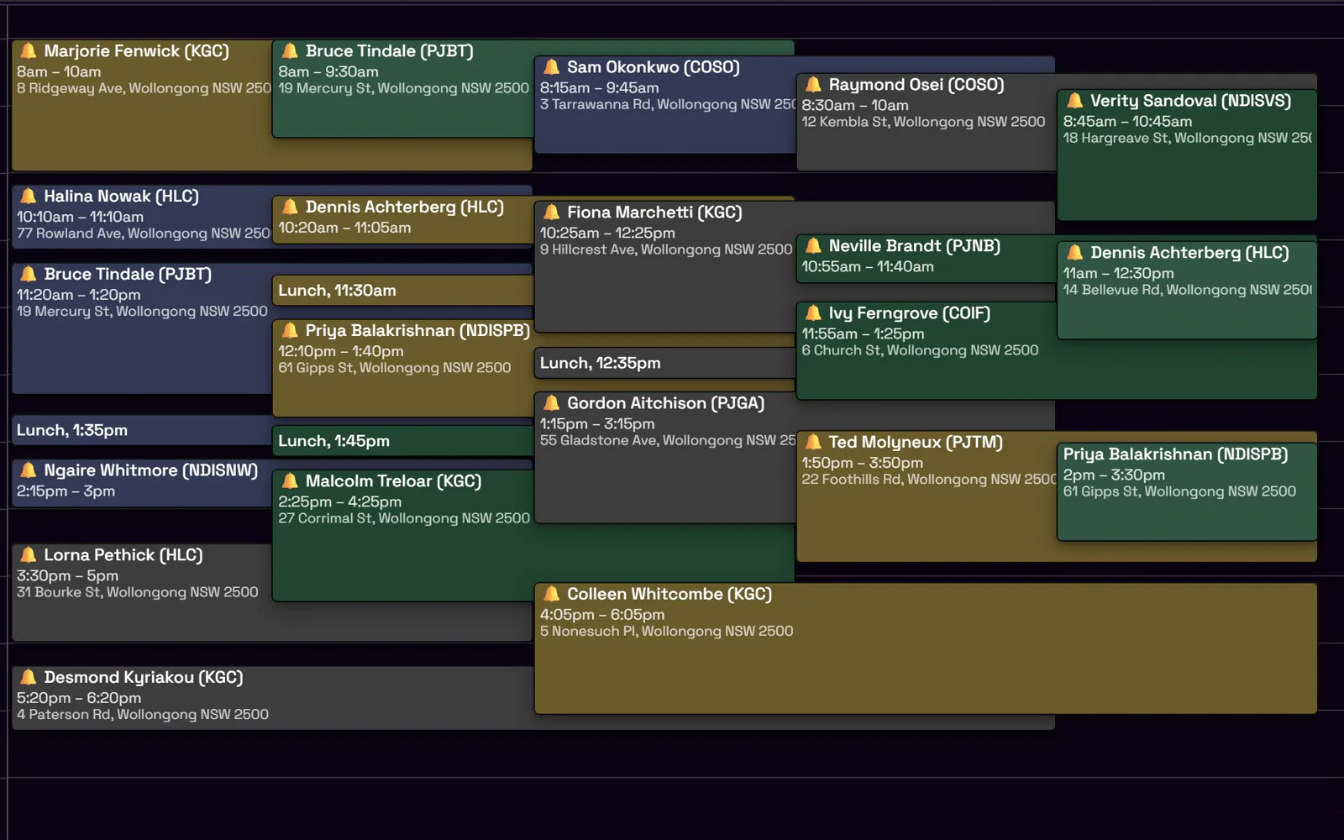The height and width of the screenshot is (840, 1344).
Task: Click address 77 Rowland Ave, Wollongong
Action: (144, 234)
